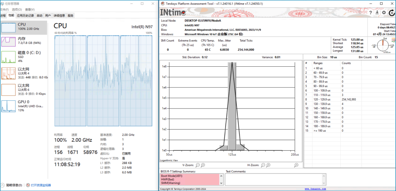Click the INtime logo in the header
Screen dimensions: 396x191
173,13
